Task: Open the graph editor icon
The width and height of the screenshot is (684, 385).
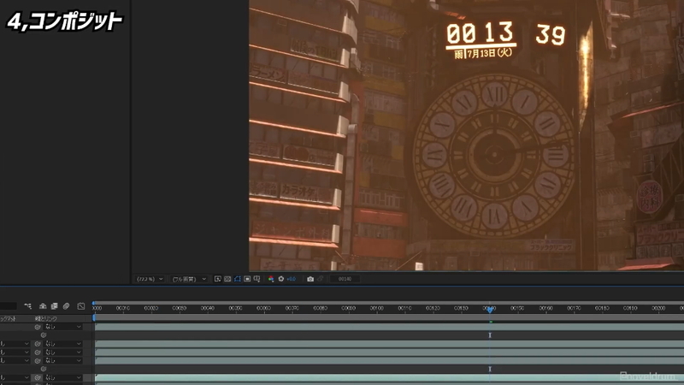Action: (x=81, y=306)
